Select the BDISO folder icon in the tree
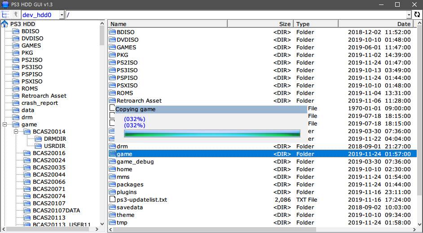This screenshot has width=423, height=233. coord(16,31)
